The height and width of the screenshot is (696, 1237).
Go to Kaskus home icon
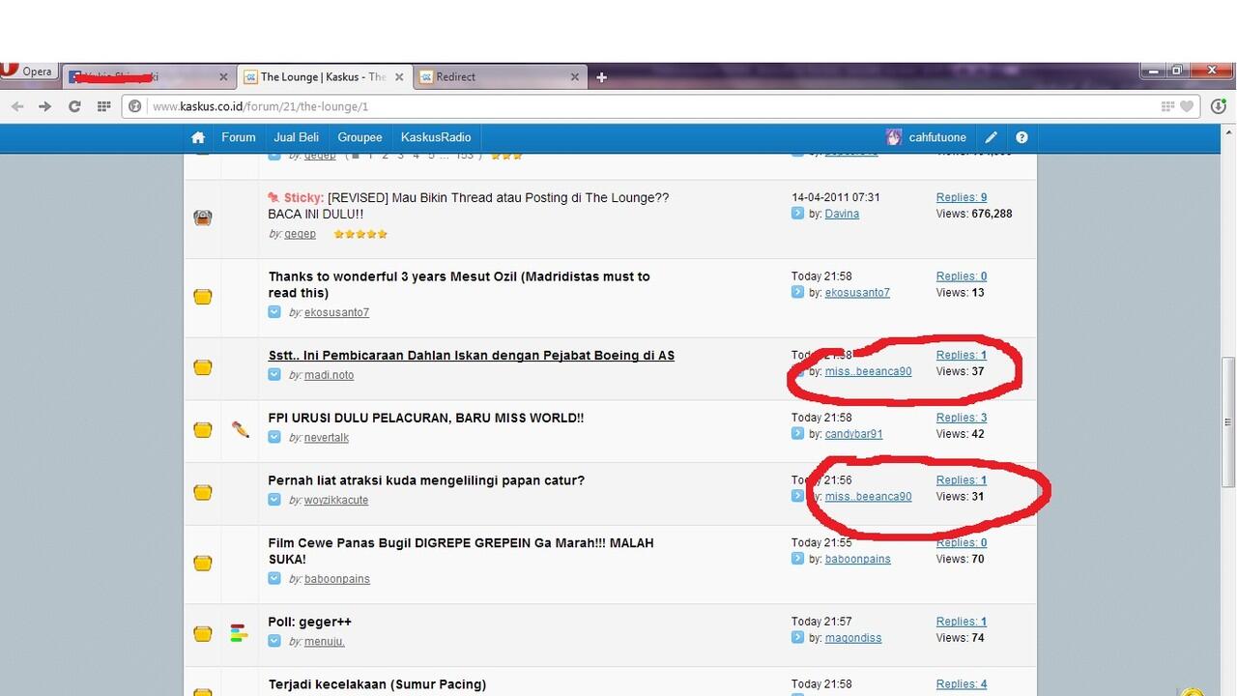pos(198,137)
